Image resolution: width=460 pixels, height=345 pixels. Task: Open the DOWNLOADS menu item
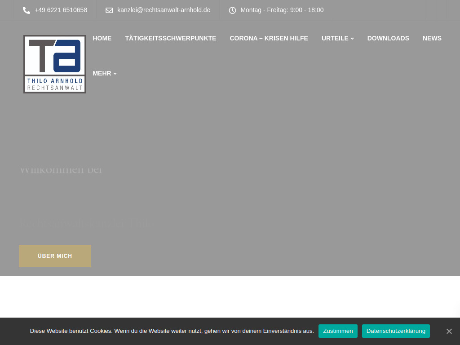pyautogui.click(x=388, y=39)
